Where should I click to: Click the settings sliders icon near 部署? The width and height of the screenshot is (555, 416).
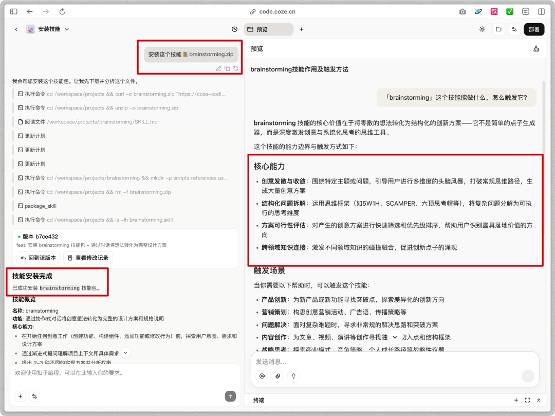click(514, 29)
